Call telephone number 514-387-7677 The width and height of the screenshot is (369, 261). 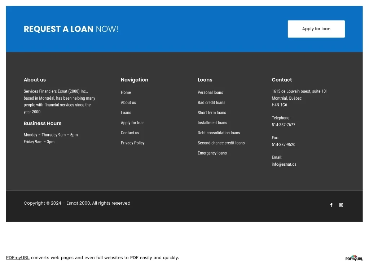(x=284, y=125)
